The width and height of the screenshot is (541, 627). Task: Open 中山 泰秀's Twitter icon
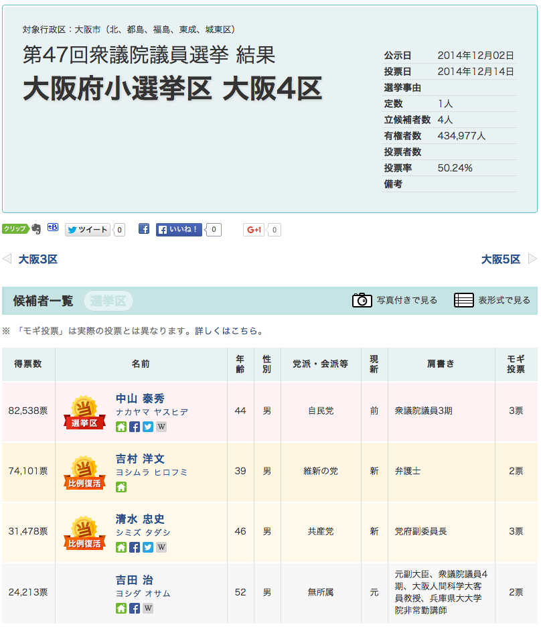pos(148,427)
